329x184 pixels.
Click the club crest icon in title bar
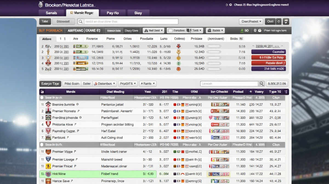(x=41, y=5)
